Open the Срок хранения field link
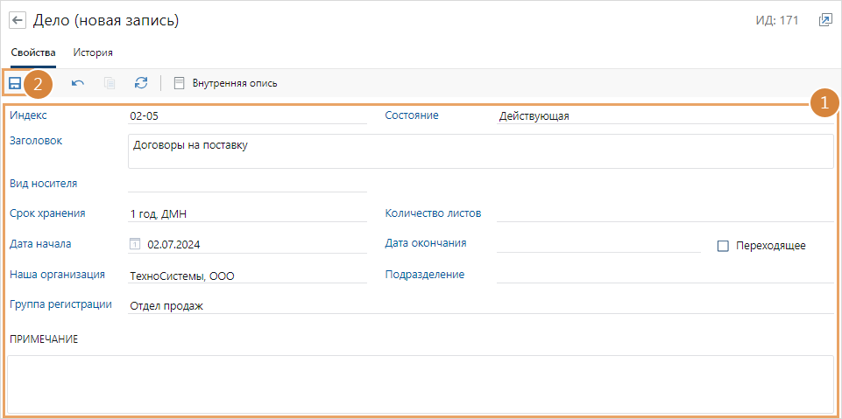842x419 pixels. pos(47,213)
